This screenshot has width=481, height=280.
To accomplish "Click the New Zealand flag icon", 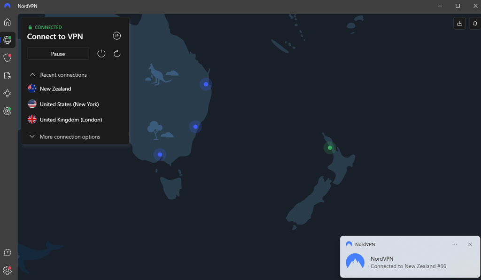I will click(x=32, y=88).
